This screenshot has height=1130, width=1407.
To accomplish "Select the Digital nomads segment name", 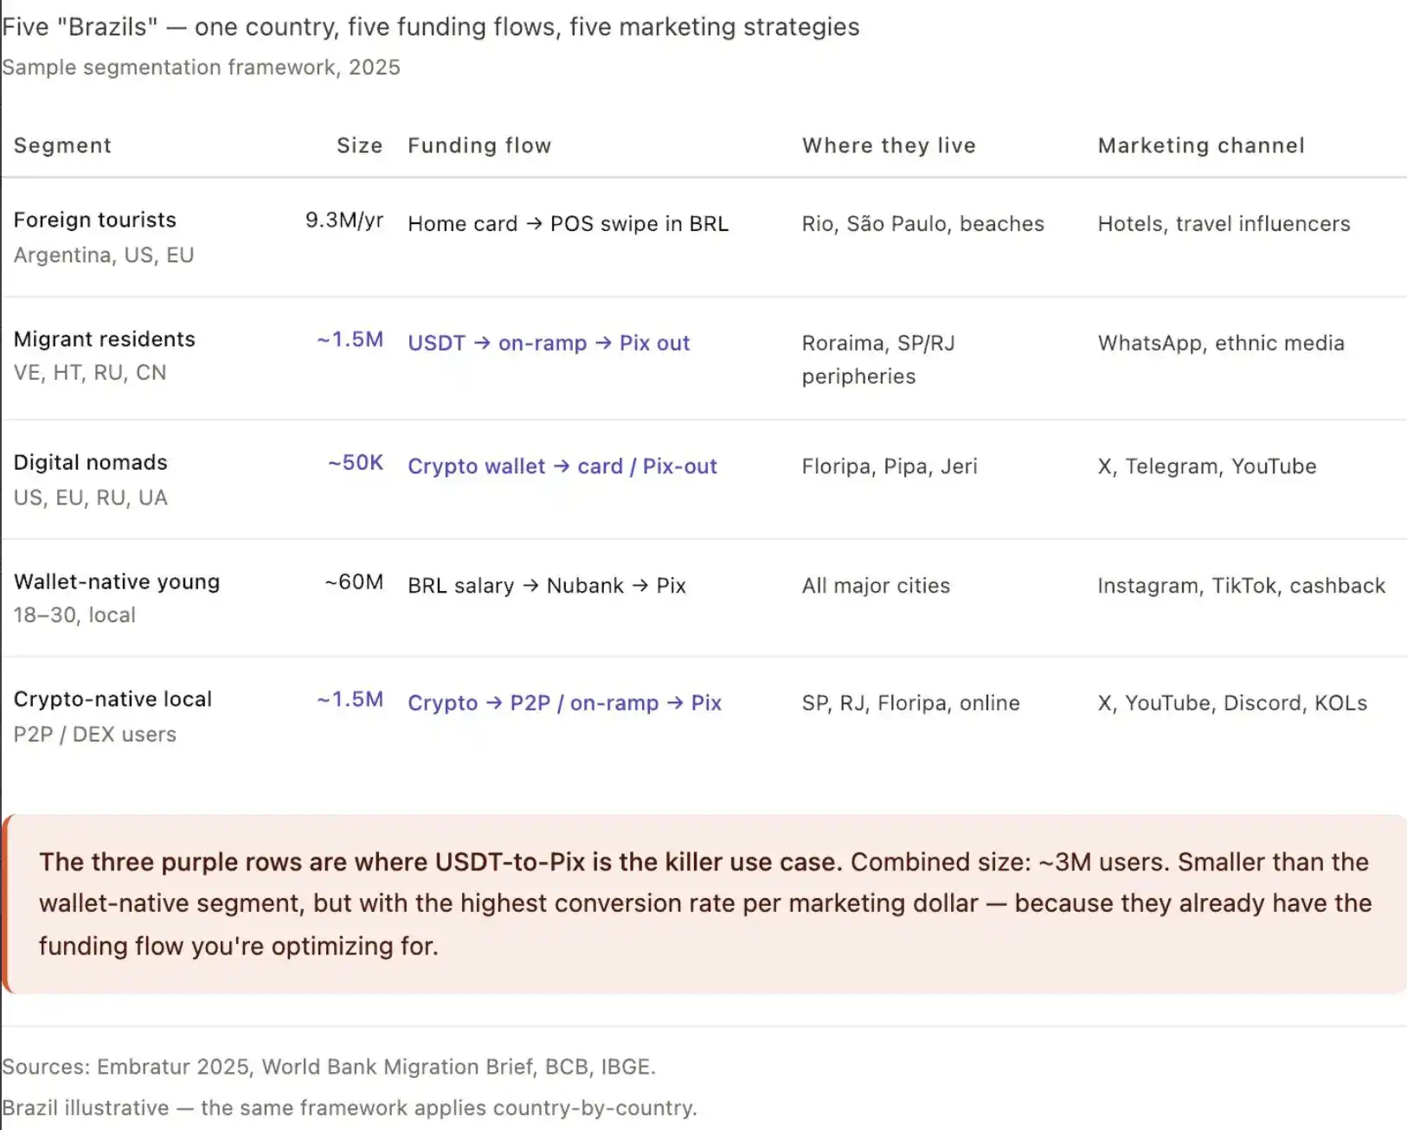I will pos(91,462).
